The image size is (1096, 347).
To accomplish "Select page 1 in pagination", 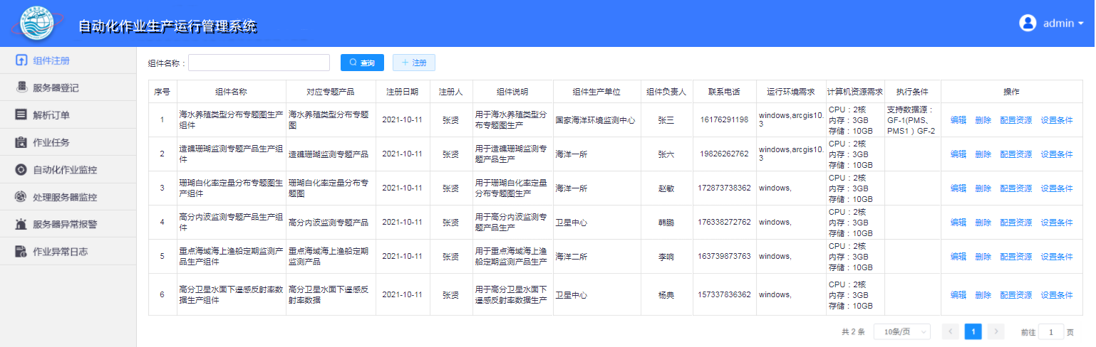I will click(973, 331).
